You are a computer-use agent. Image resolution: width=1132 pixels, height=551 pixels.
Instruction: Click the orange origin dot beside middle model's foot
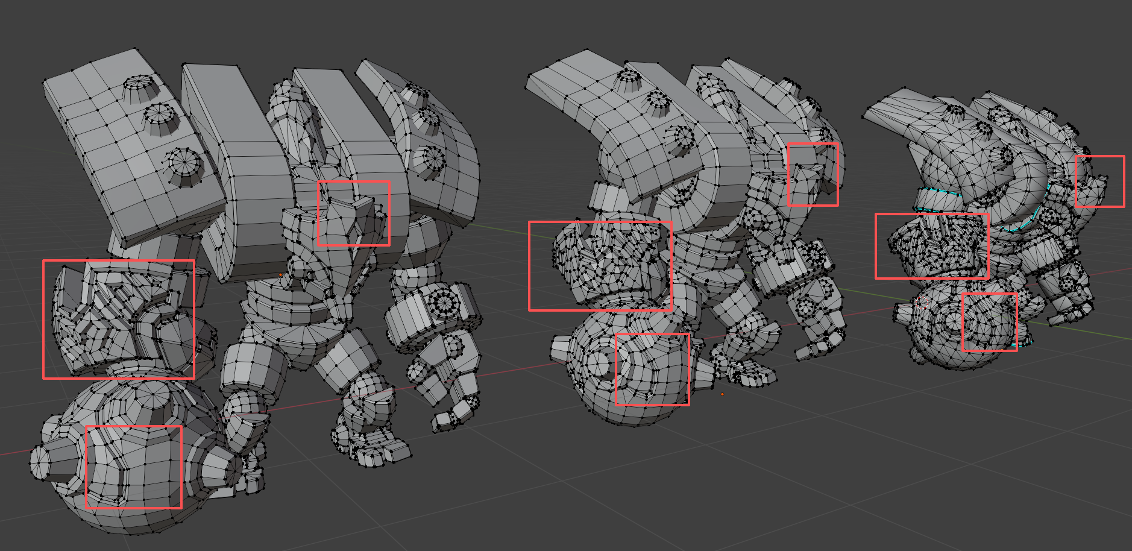[x=722, y=394]
